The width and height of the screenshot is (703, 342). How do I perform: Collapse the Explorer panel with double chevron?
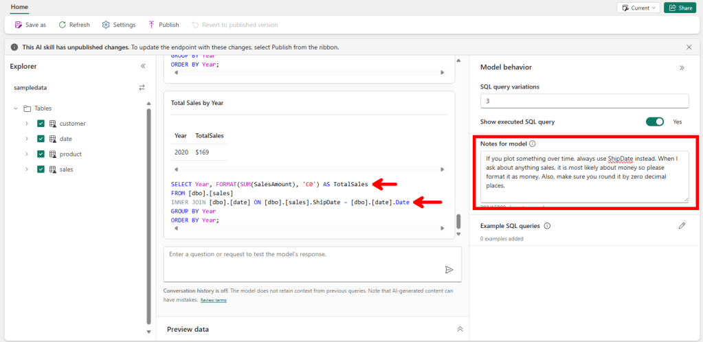(x=143, y=67)
